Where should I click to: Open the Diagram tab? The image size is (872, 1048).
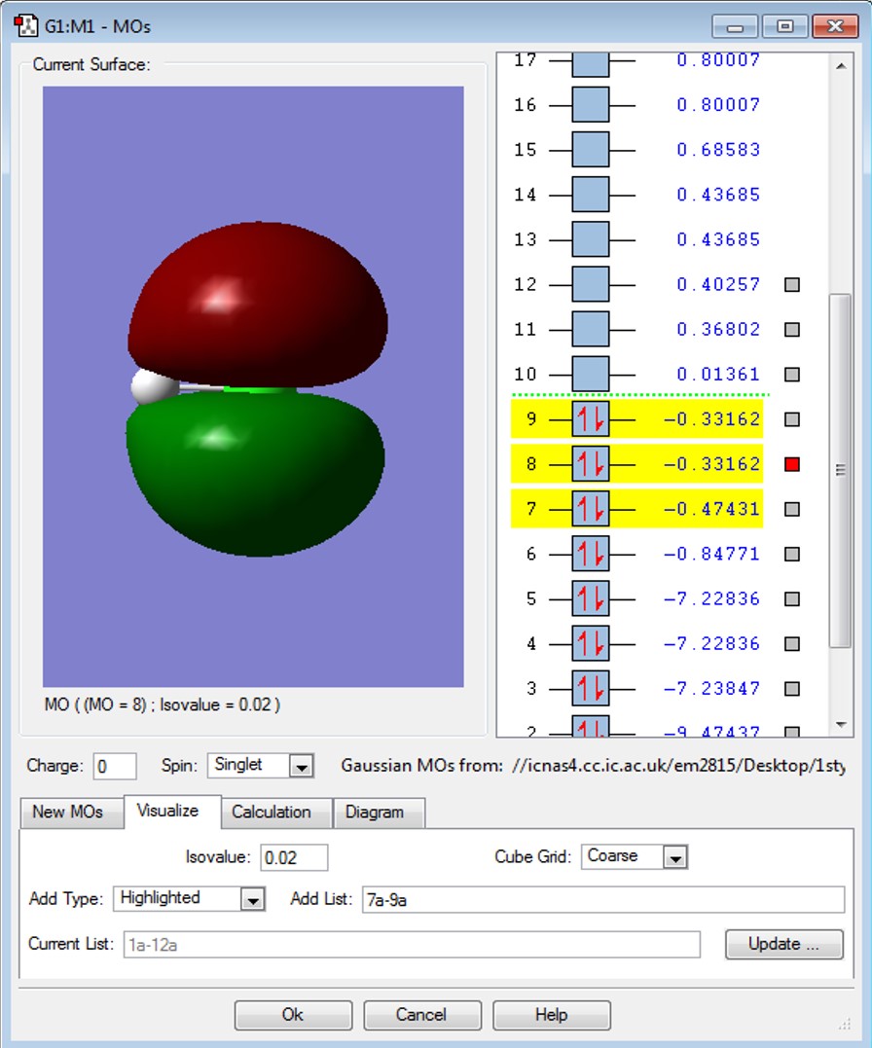[380, 813]
